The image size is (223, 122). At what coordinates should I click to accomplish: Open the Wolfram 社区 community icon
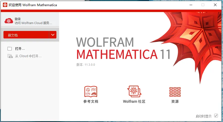[134, 91]
